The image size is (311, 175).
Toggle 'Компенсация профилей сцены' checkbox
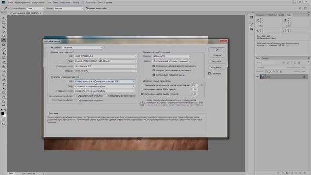click(154, 75)
